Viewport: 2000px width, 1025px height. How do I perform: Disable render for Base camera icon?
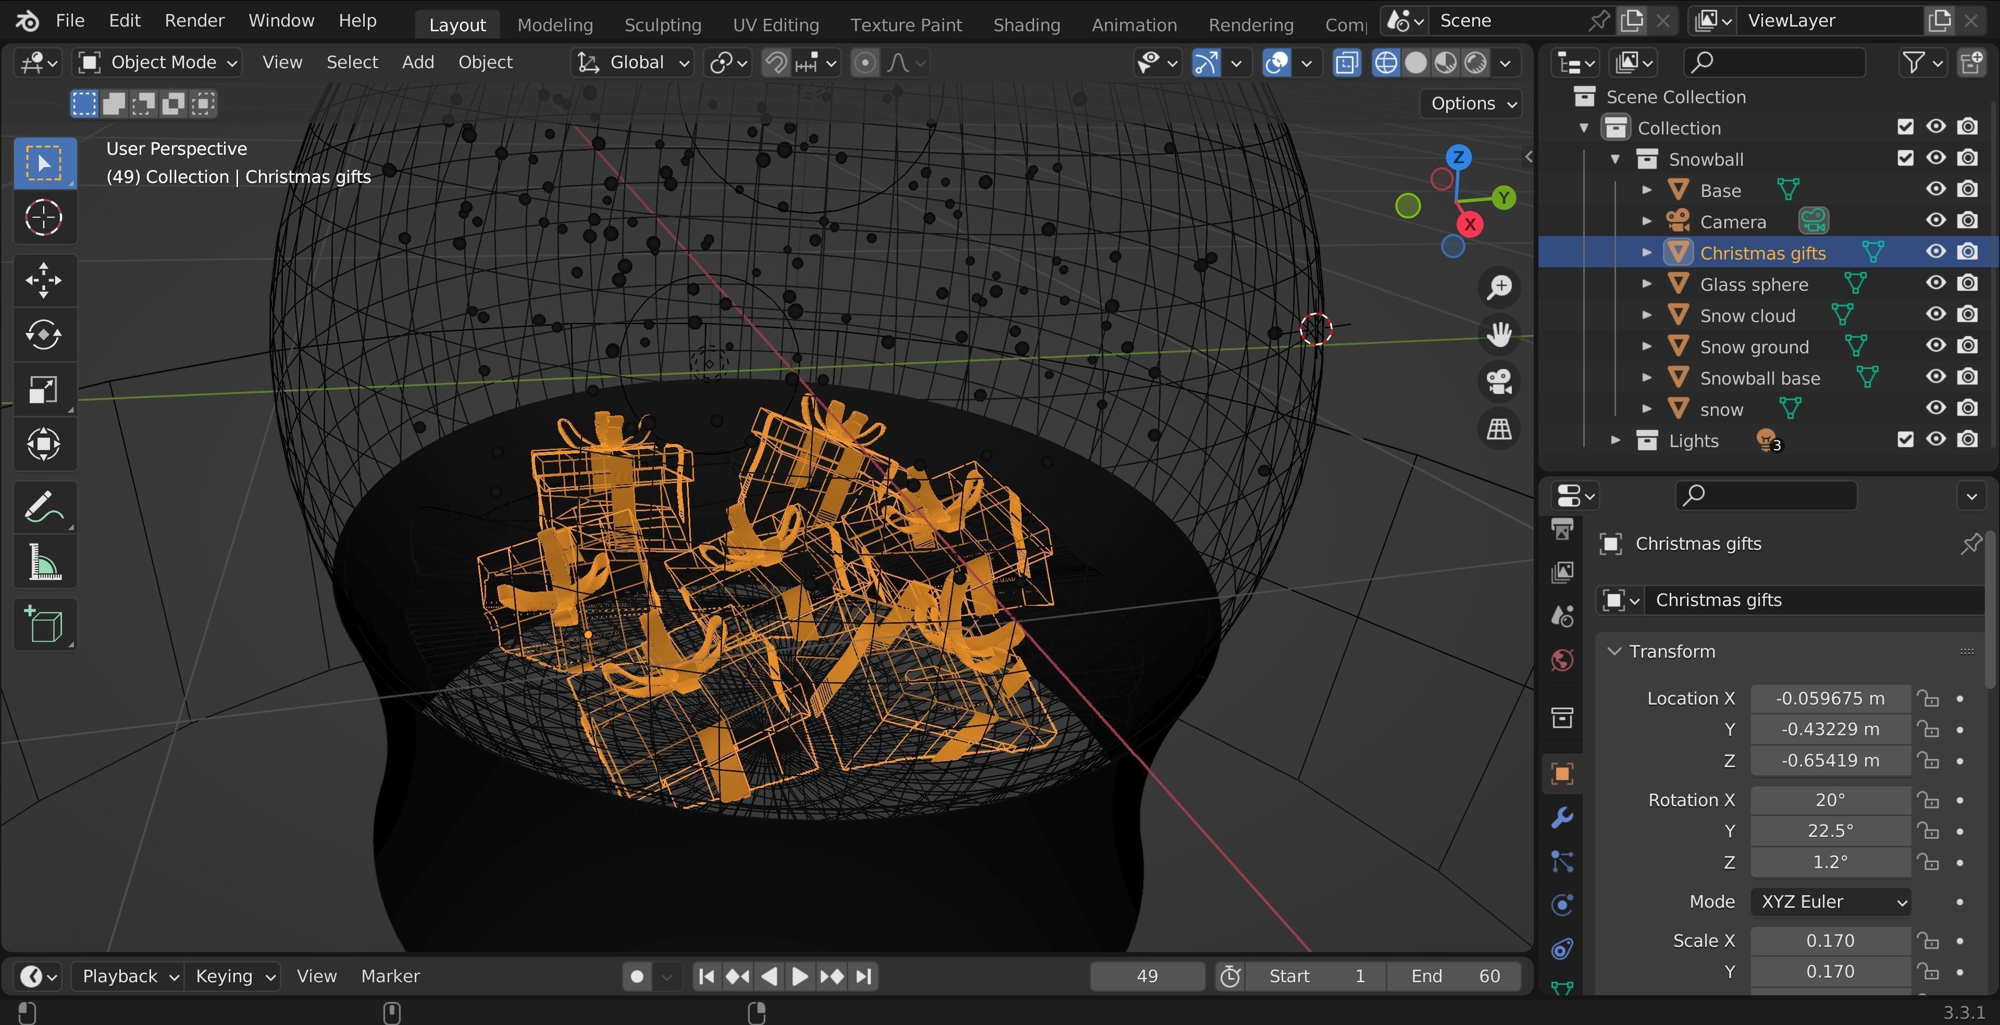1967,190
